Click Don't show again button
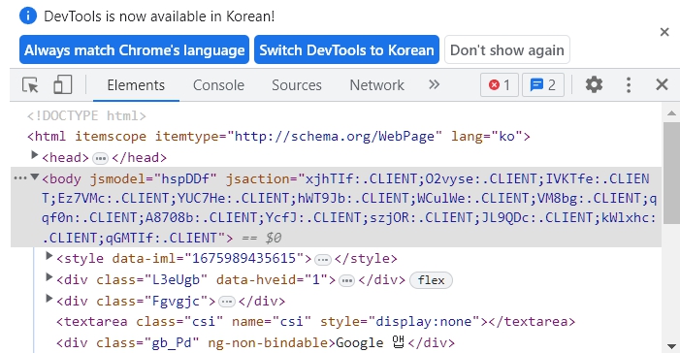Image resolution: width=680 pixels, height=353 pixels. pyautogui.click(x=507, y=49)
